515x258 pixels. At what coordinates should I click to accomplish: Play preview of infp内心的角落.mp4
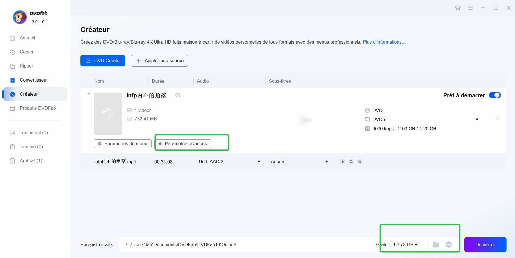343,162
